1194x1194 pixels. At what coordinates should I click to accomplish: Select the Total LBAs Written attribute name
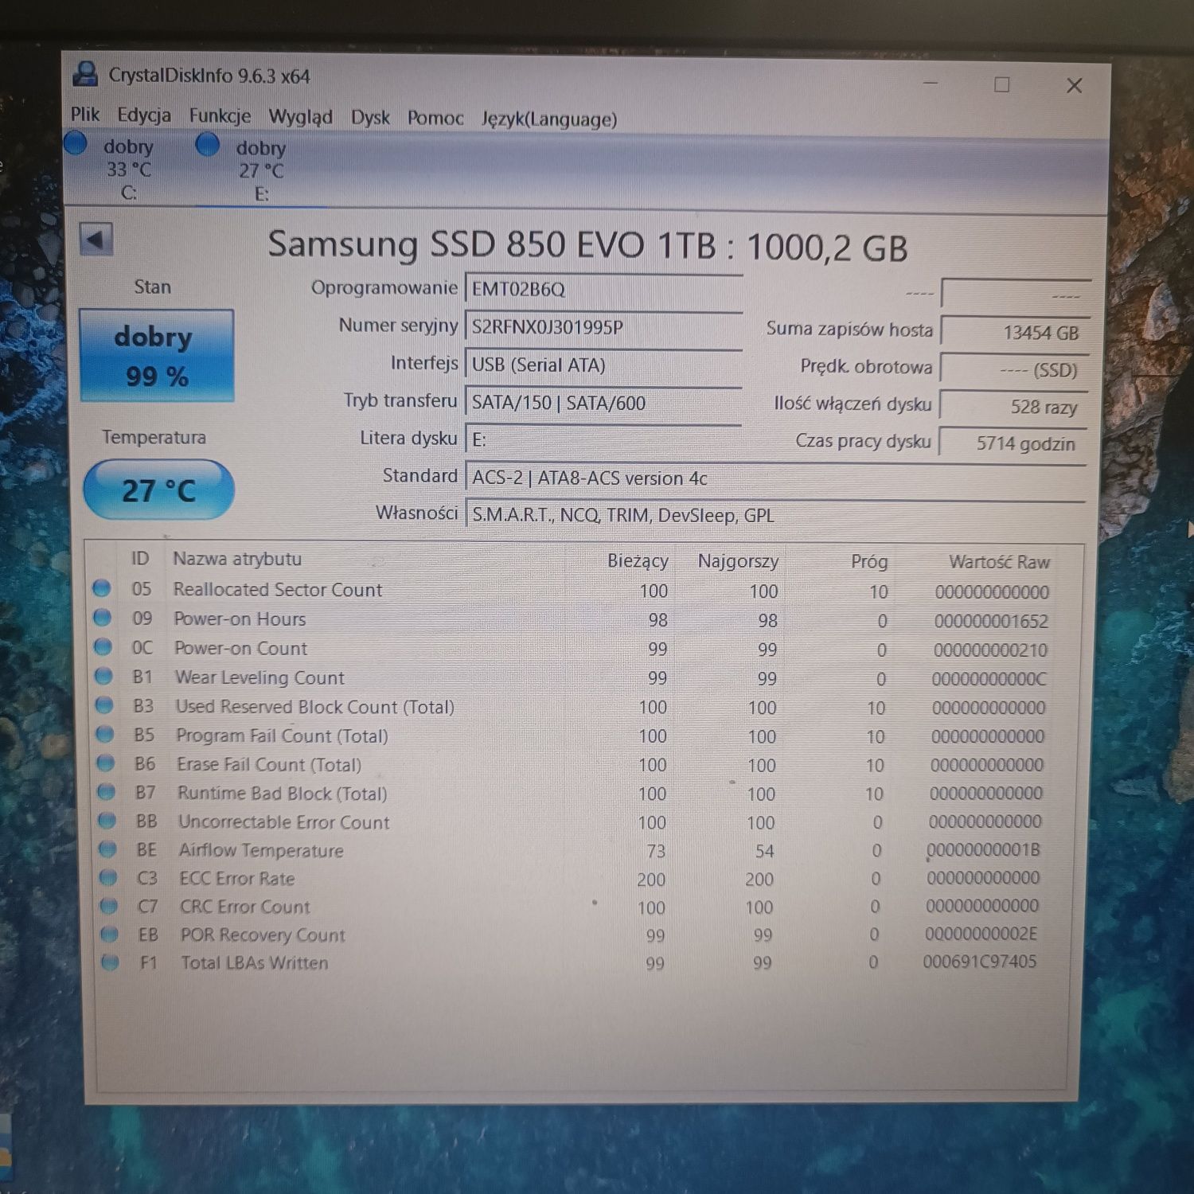point(255,963)
